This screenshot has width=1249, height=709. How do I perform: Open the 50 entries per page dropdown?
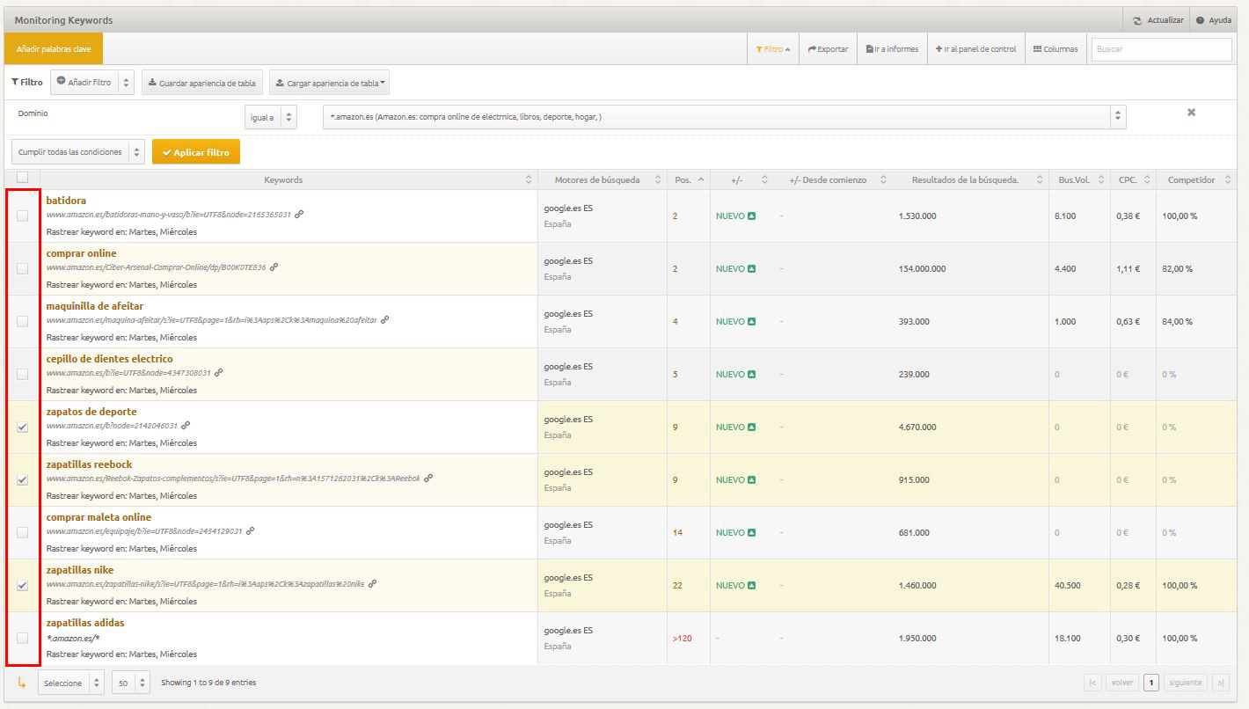pyautogui.click(x=131, y=683)
